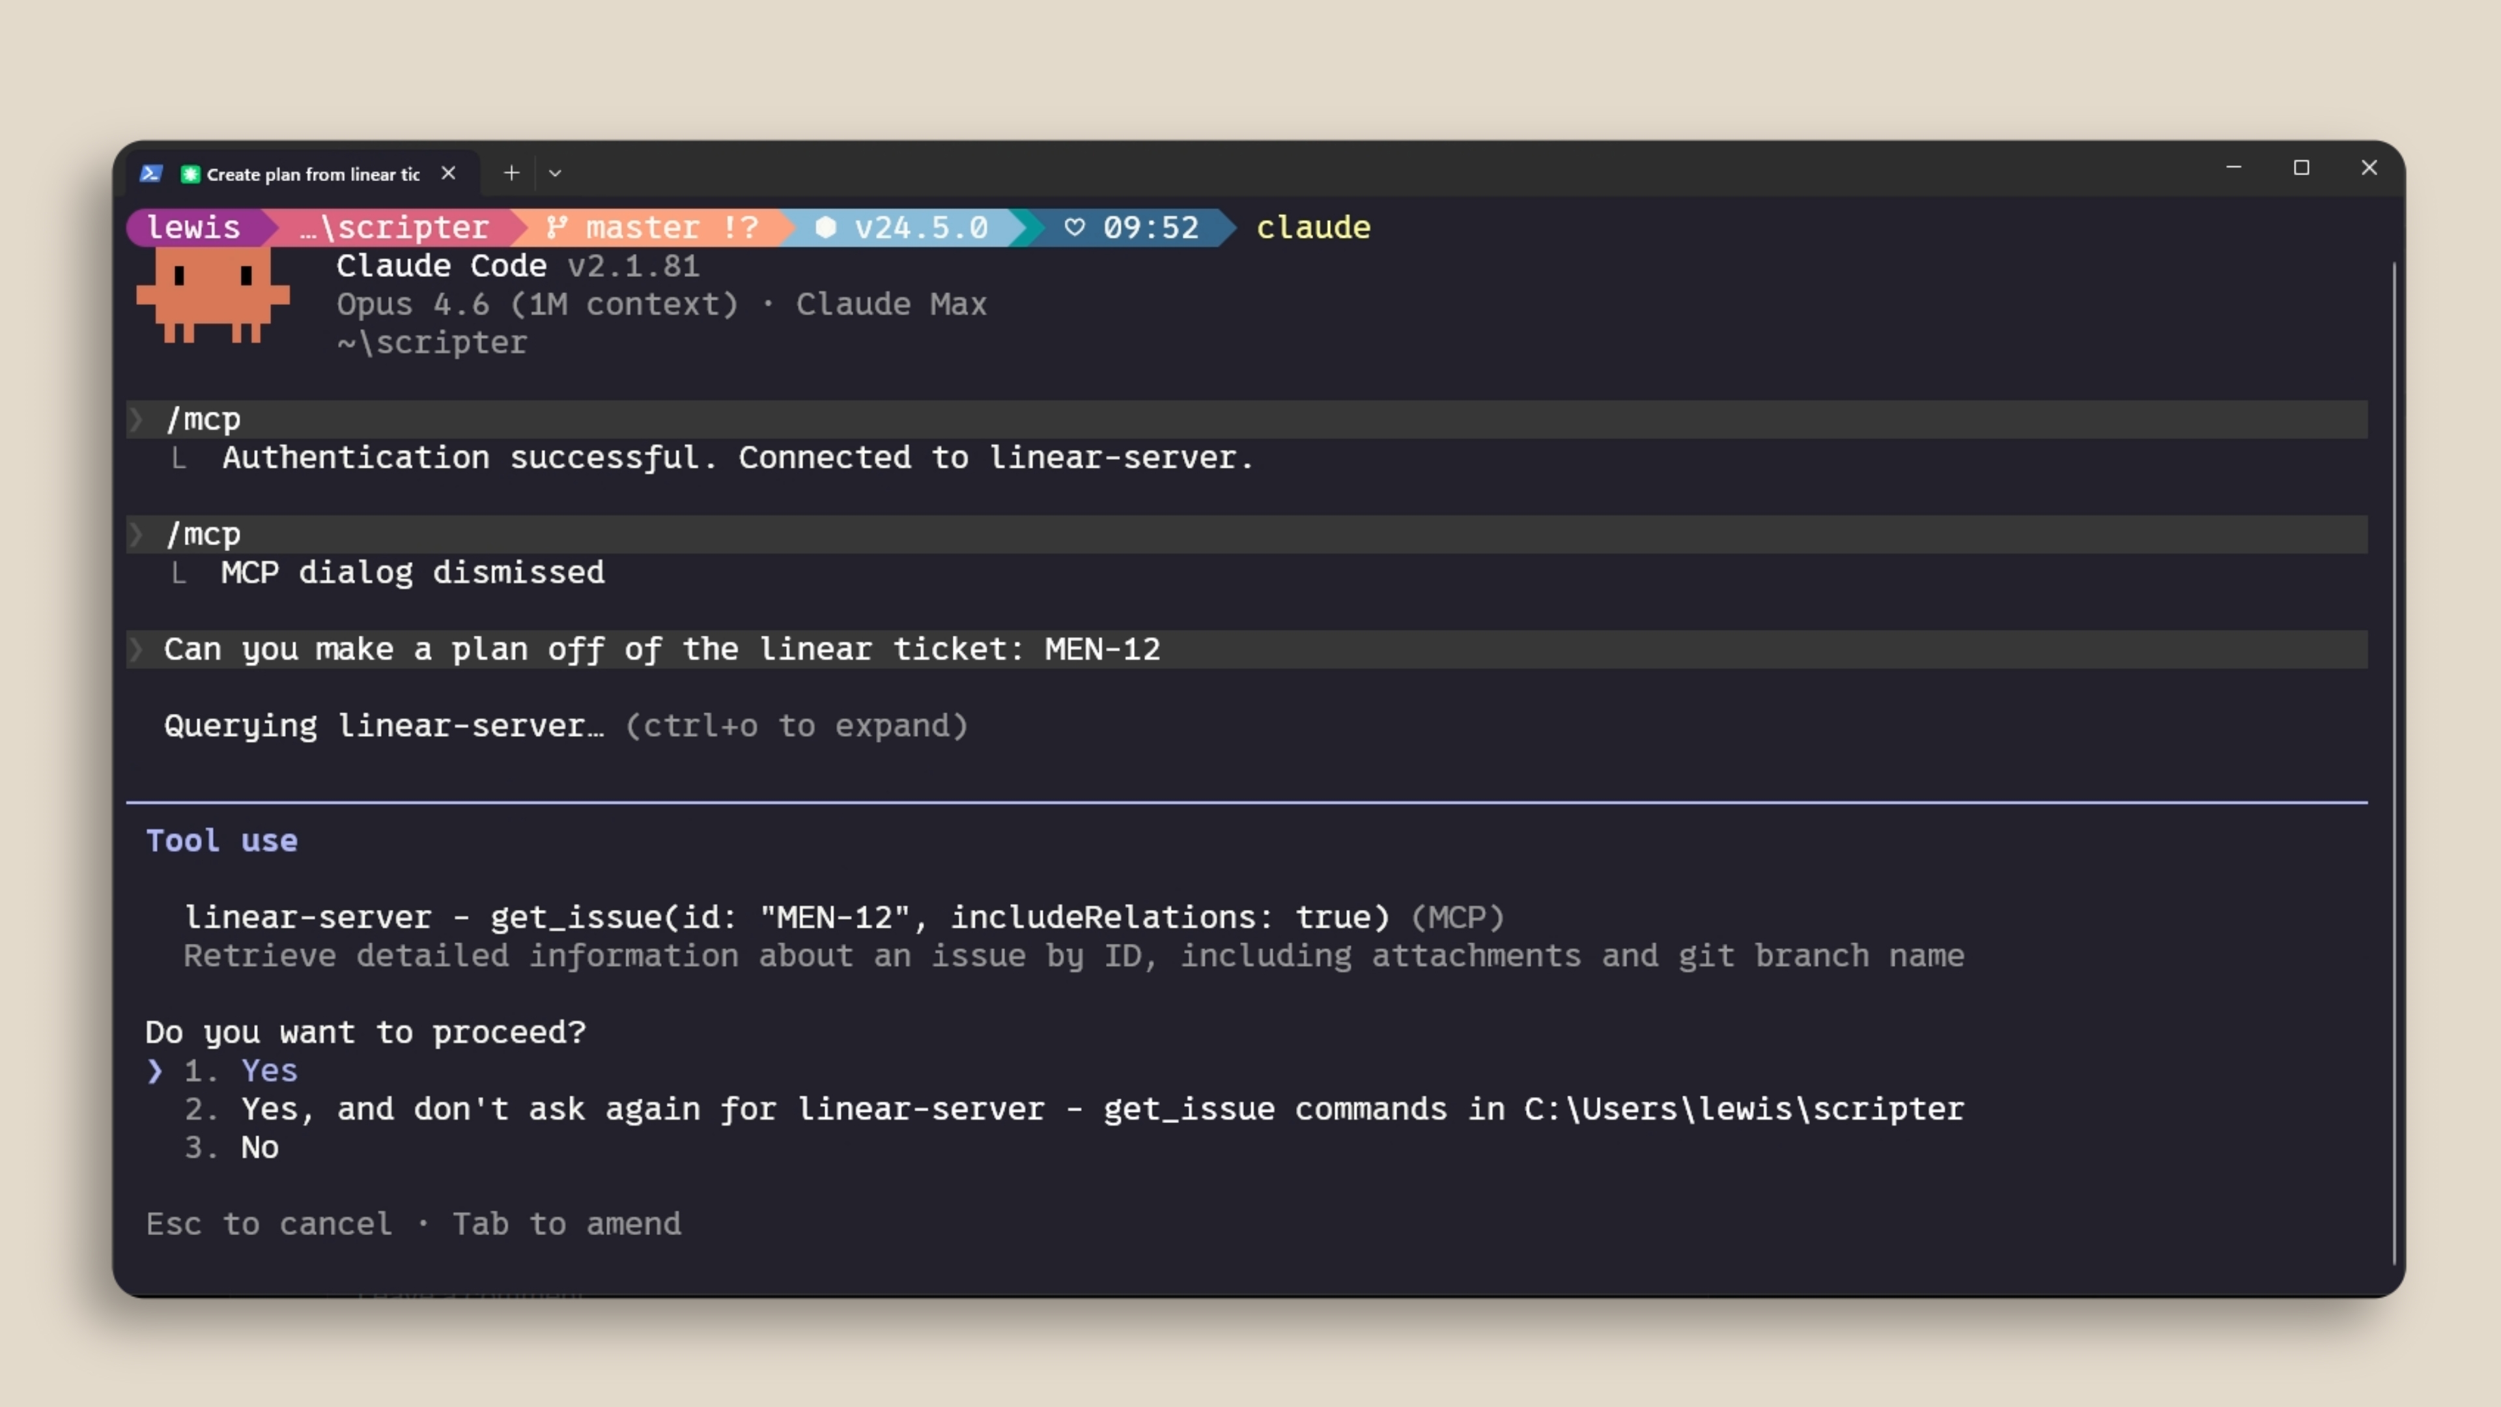The width and height of the screenshot is (2501, 1407).
Task: Select option 1 'Yes' to proceed
Action: 269,1071
